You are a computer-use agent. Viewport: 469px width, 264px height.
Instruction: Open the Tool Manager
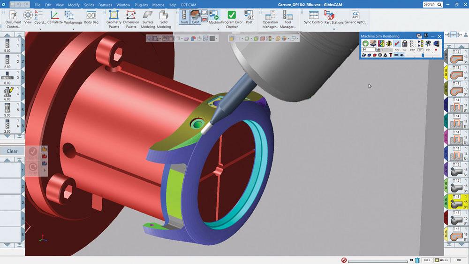click(x=288, y=19)
